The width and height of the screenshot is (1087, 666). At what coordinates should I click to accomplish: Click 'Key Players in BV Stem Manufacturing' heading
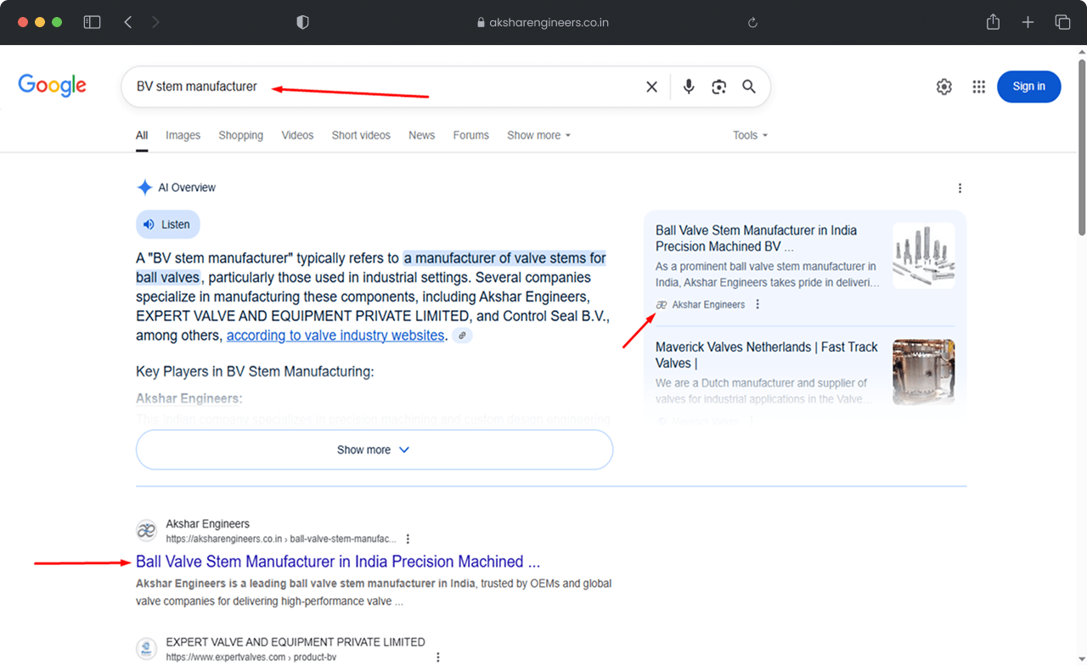[x=255, y=371]
